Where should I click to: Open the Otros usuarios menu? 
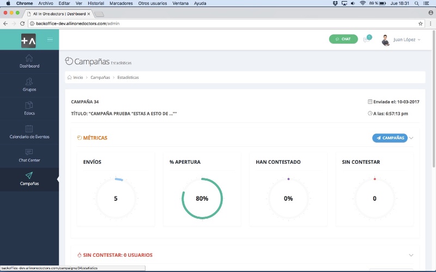tap(153, 3)
